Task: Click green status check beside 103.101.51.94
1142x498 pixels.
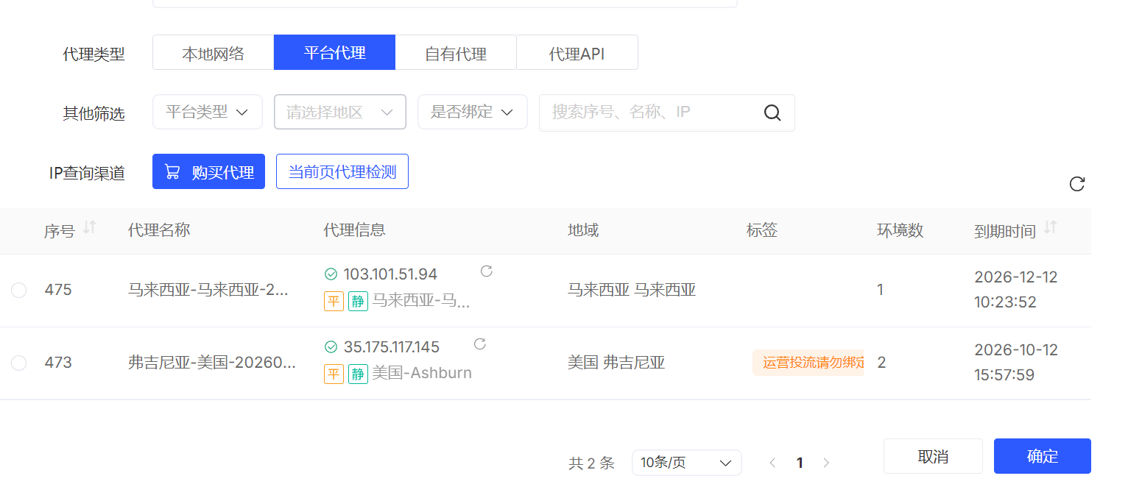Action: click(331, 274)
